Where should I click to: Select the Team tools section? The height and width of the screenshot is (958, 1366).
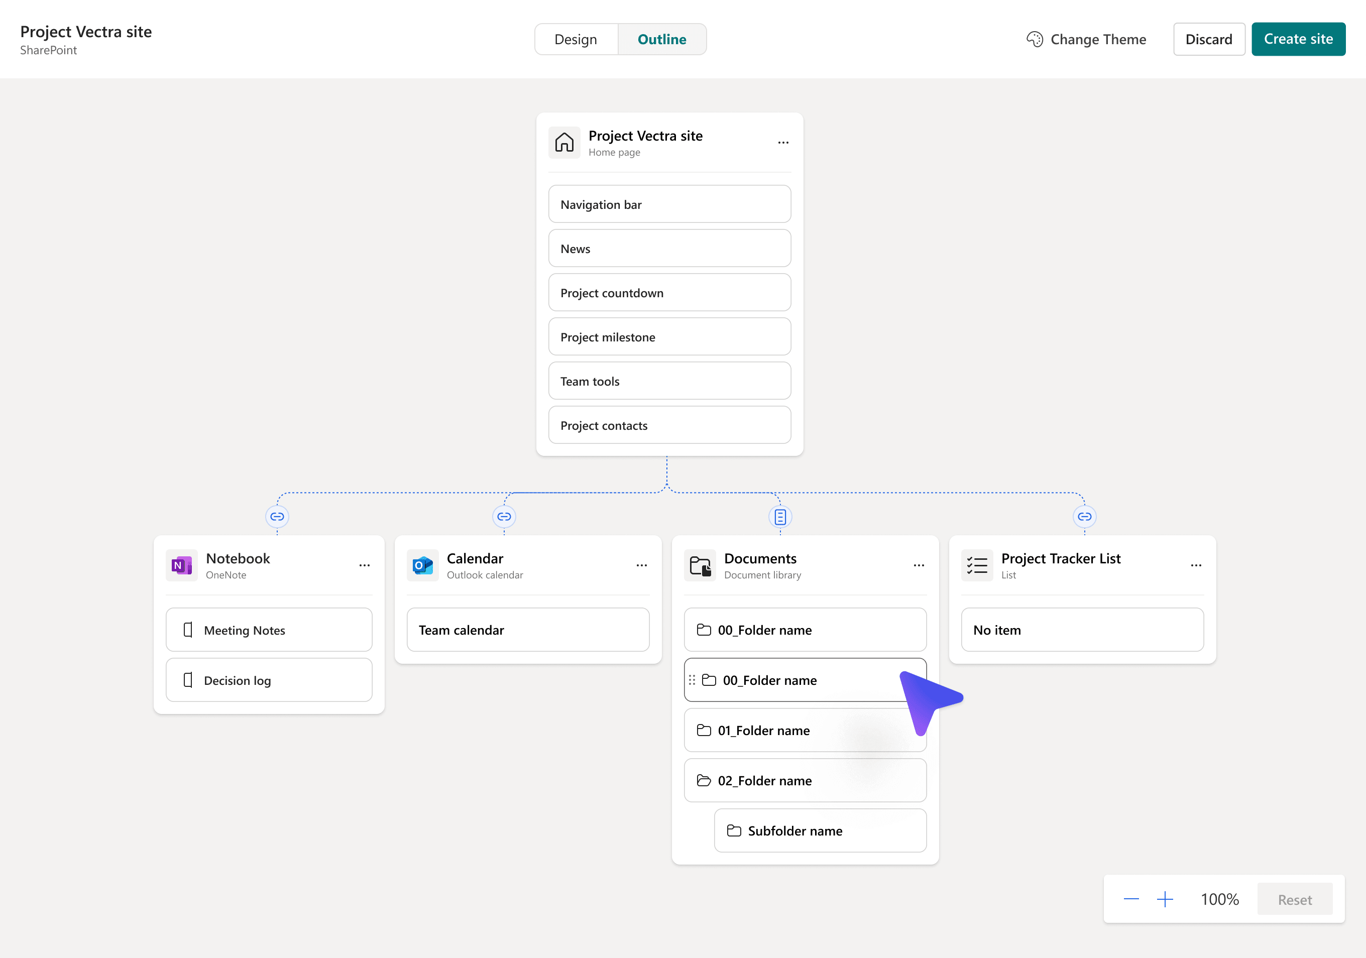pyautogui.click(x=669, y=381)
